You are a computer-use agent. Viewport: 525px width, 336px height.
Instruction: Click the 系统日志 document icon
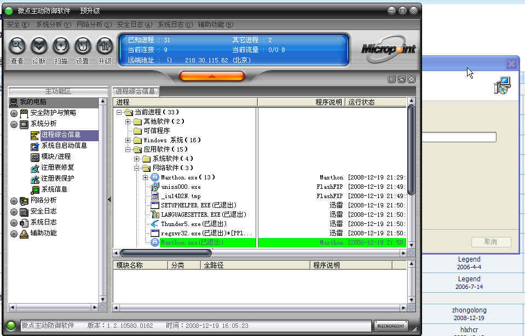(x=24, y=223)
